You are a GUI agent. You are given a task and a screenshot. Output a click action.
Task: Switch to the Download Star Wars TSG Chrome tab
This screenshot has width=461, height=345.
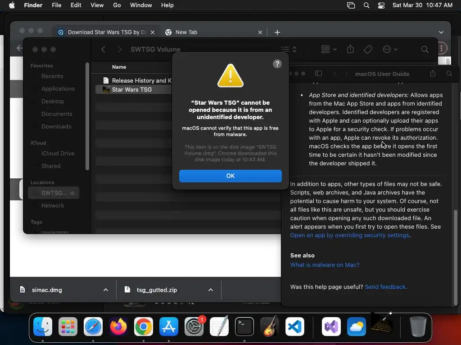(106, 32)
